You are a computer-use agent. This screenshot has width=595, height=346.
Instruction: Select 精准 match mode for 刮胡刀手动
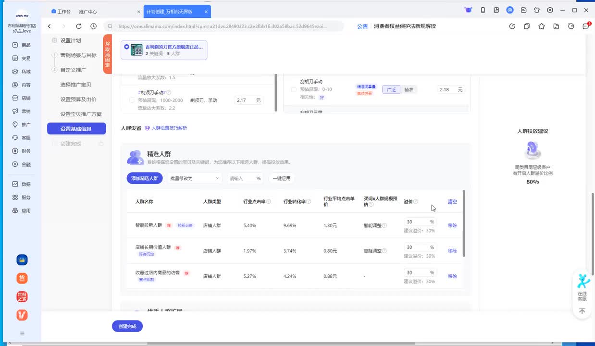tap(409, 89)
